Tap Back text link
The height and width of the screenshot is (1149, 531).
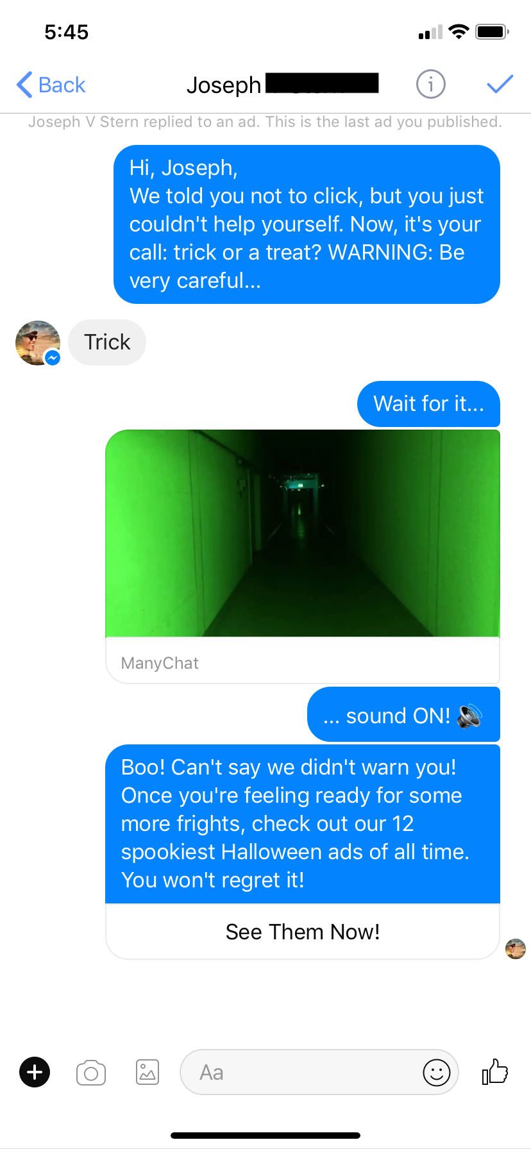(x=62, y=85)
